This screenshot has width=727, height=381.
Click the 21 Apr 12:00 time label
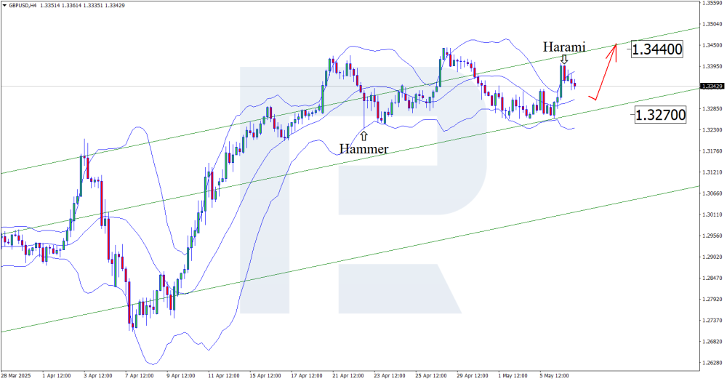pos(347,375)
